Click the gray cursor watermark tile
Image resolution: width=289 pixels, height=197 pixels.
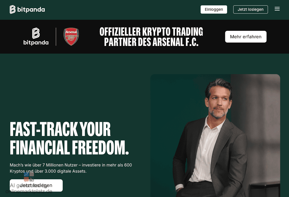tap(32, 179)
